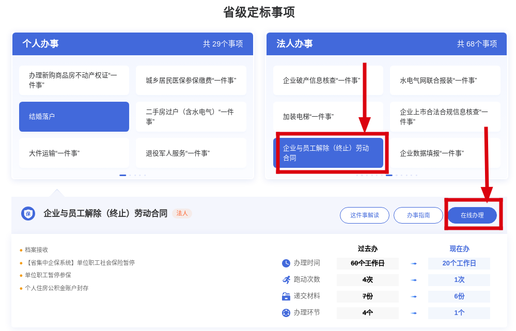The width and height of the screenshot is (516, 331).
Task: Click the arrow icon in 办理时间 row
Action: click(413, 263)
